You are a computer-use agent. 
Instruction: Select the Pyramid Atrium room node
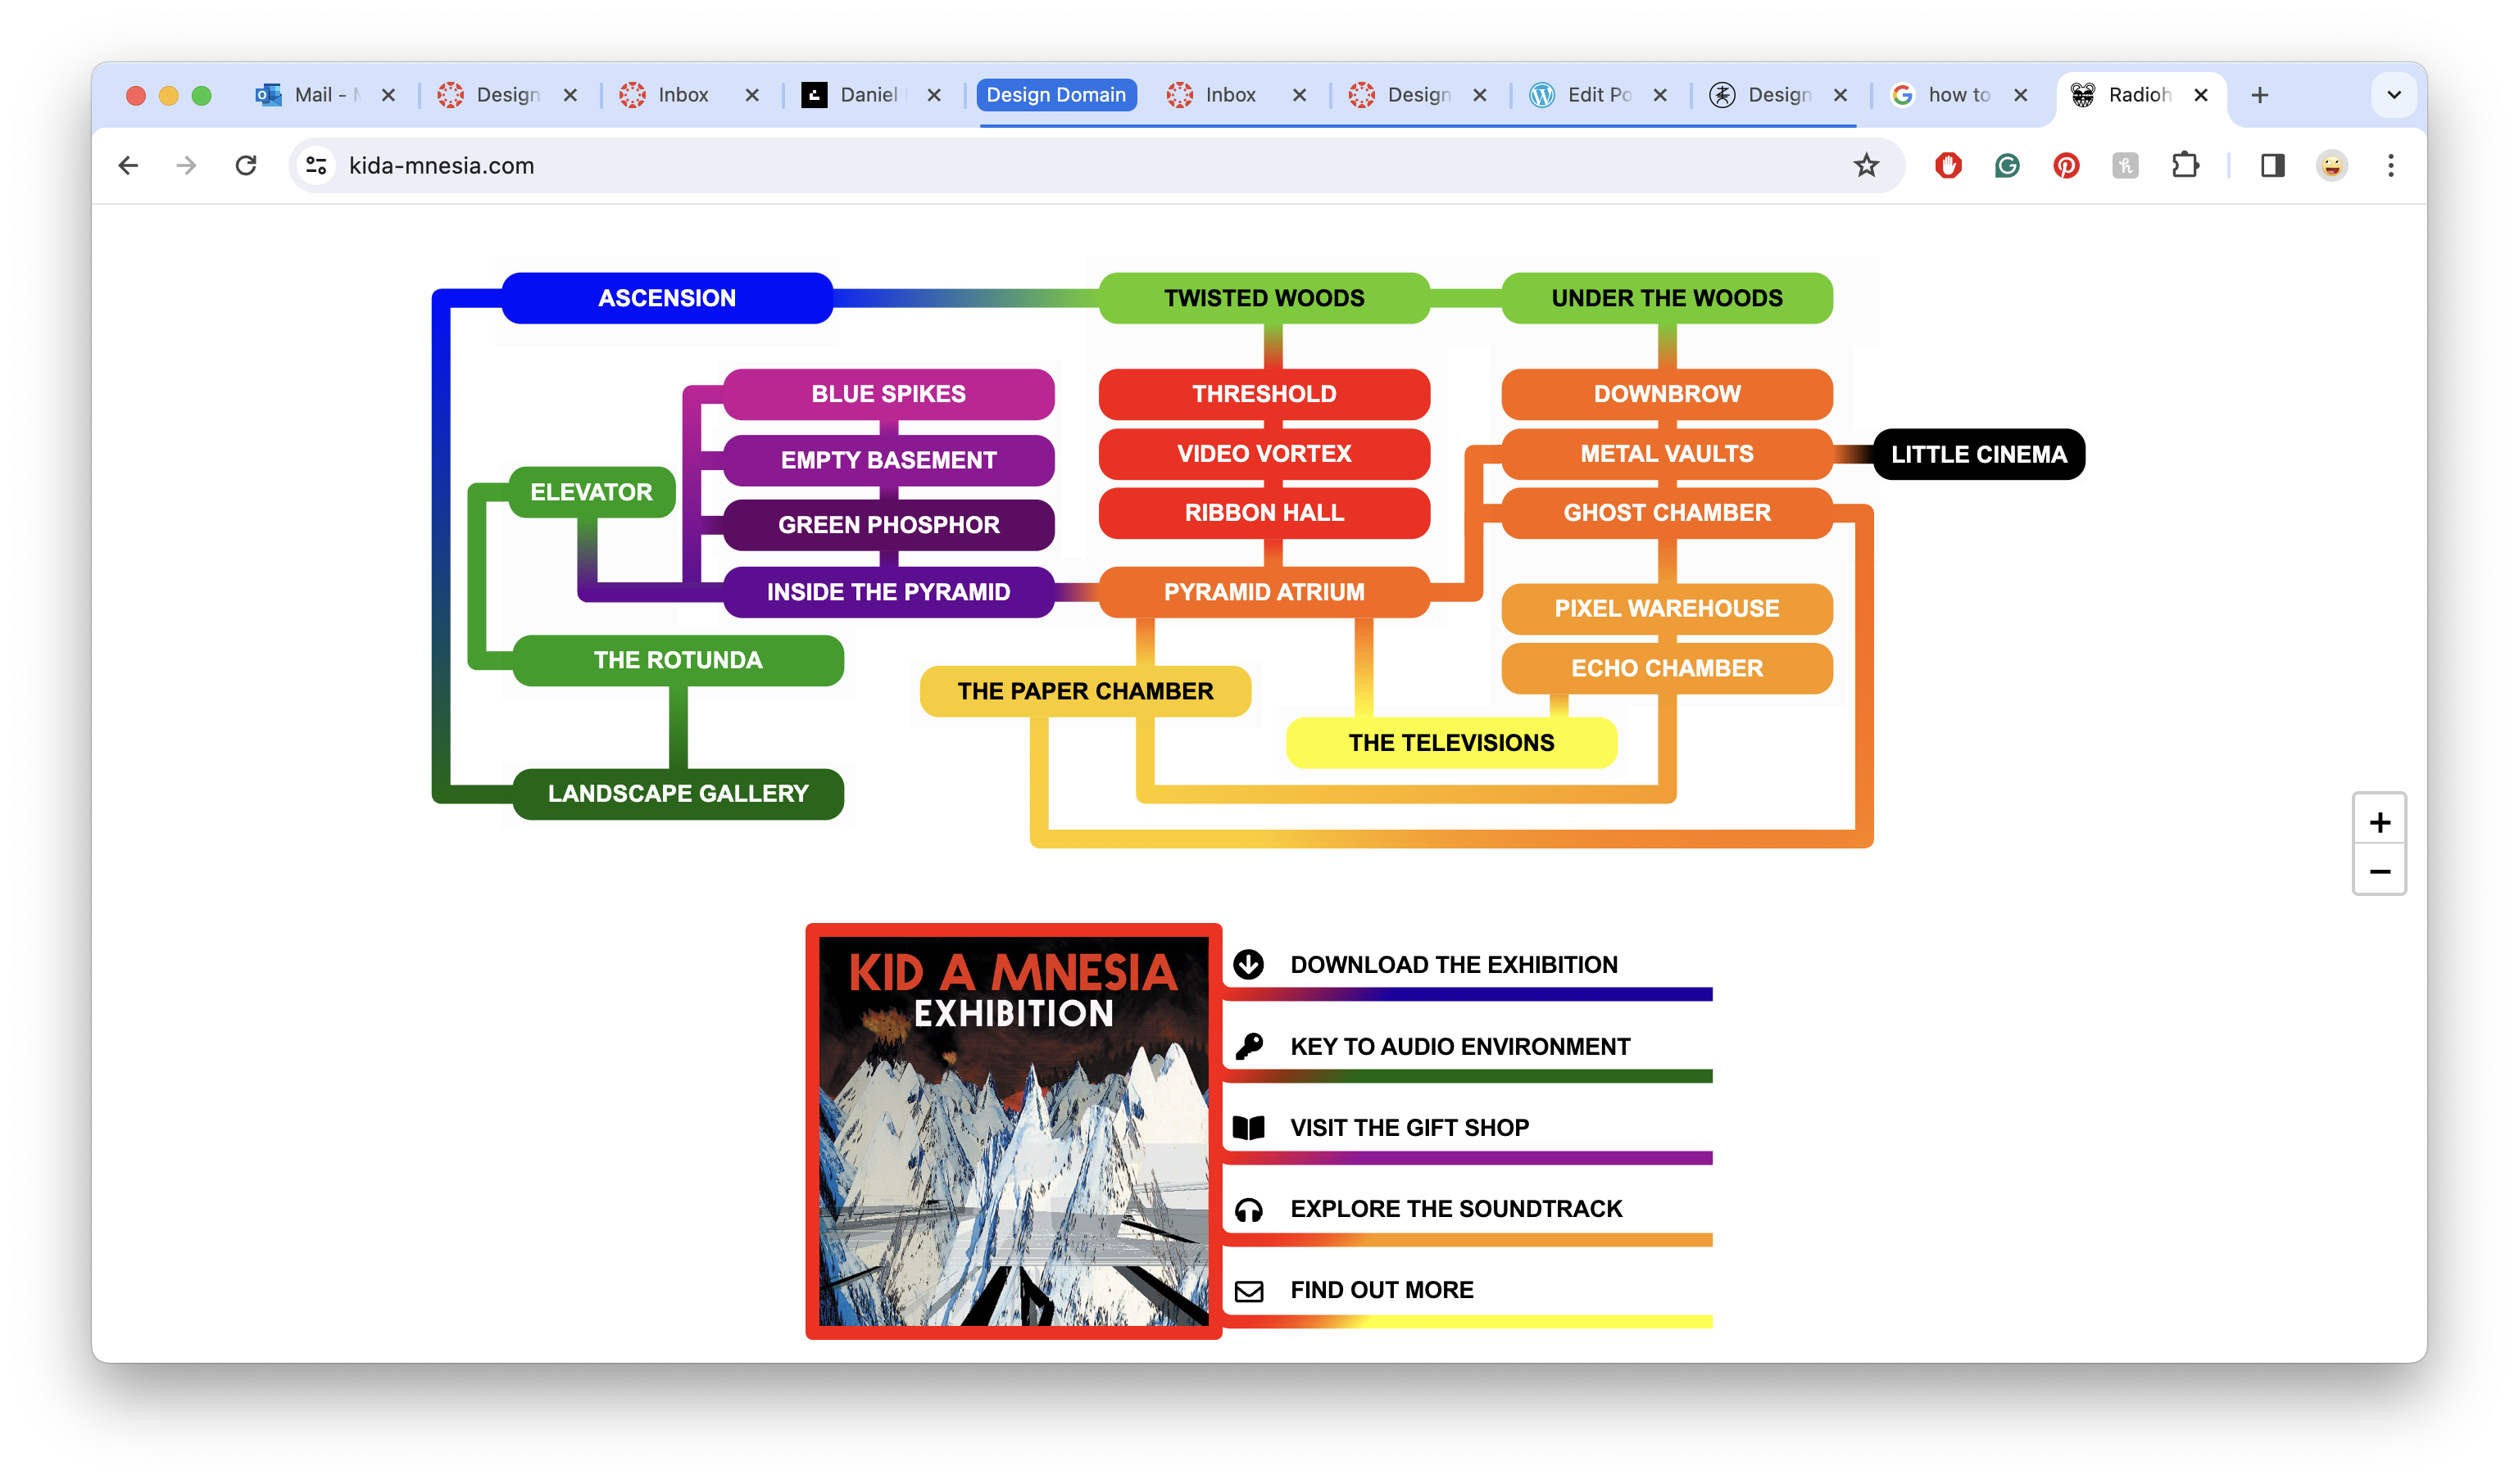tap(1264, 592)
